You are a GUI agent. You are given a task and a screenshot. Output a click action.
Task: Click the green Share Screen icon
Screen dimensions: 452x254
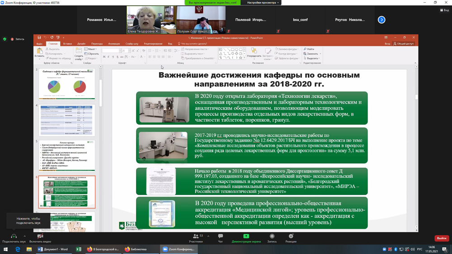[246, 236]
